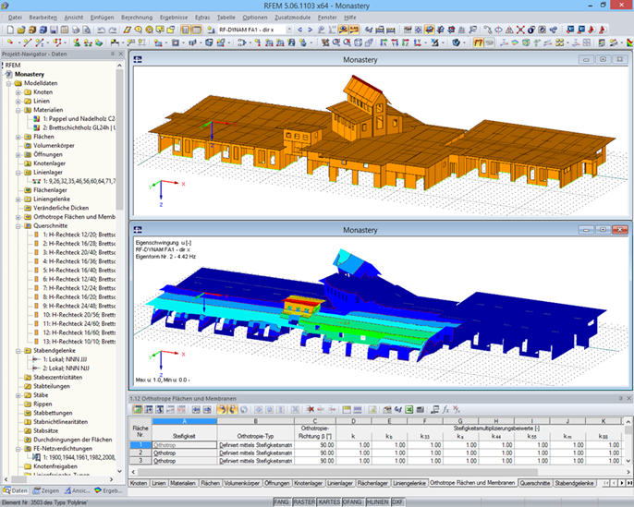Toggle the second table display toolbar button

coord(197,30)
